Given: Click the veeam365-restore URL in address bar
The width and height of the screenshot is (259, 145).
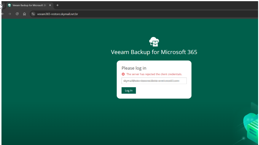Looking at the screenshot, I should pos(58,14).
